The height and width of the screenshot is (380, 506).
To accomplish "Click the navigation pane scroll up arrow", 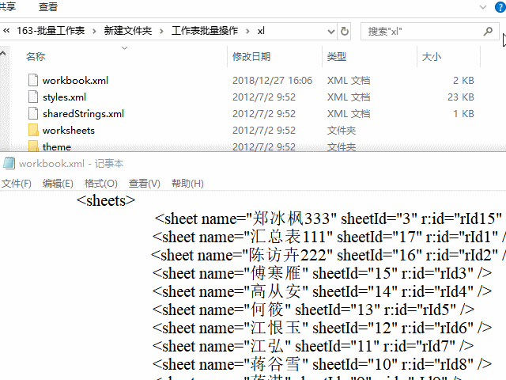I will coord(3,53).
